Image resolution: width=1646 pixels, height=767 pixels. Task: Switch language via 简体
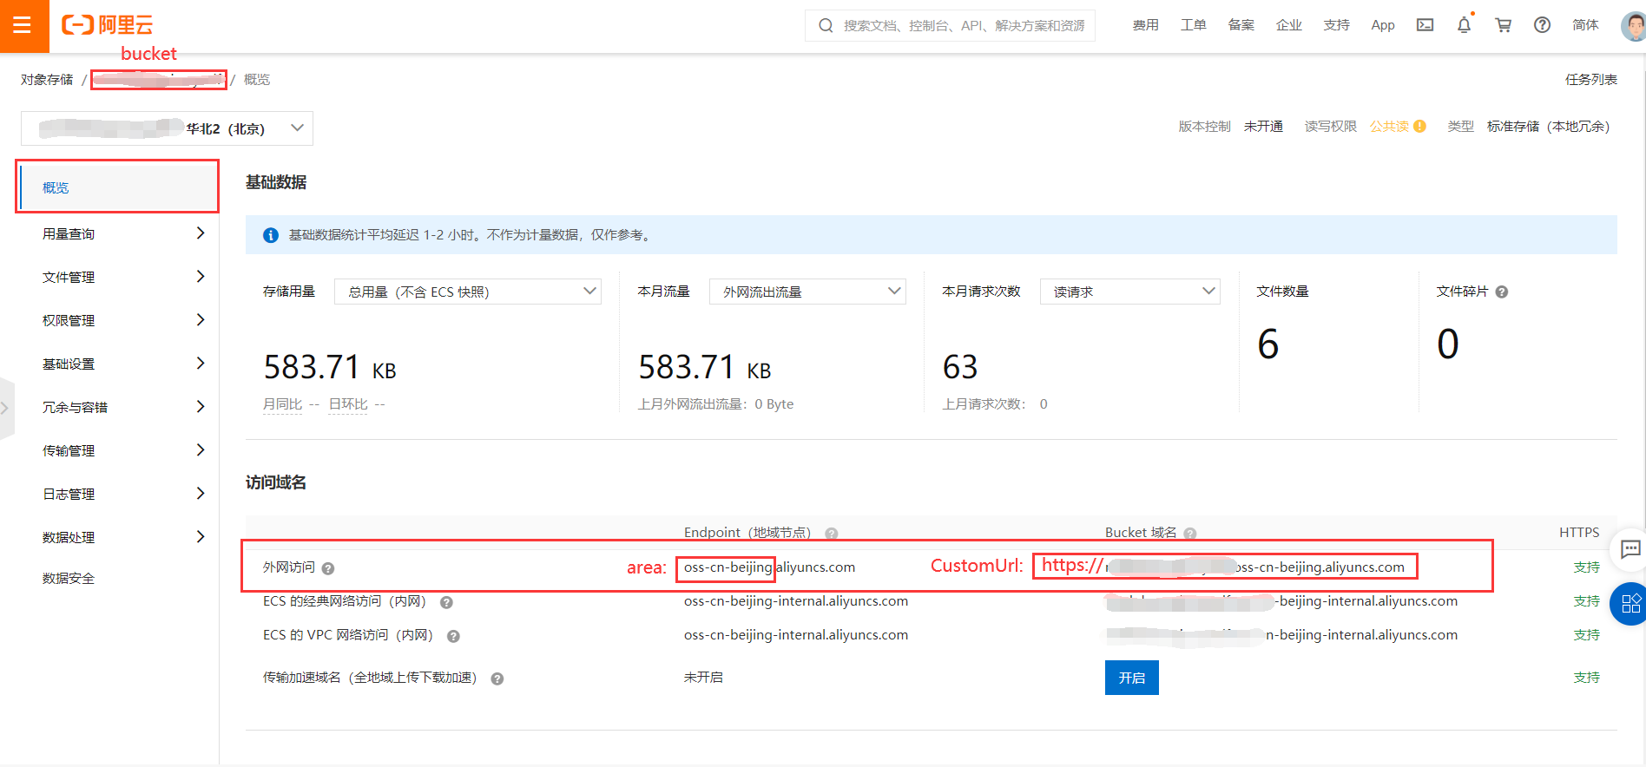(1584, 25)
